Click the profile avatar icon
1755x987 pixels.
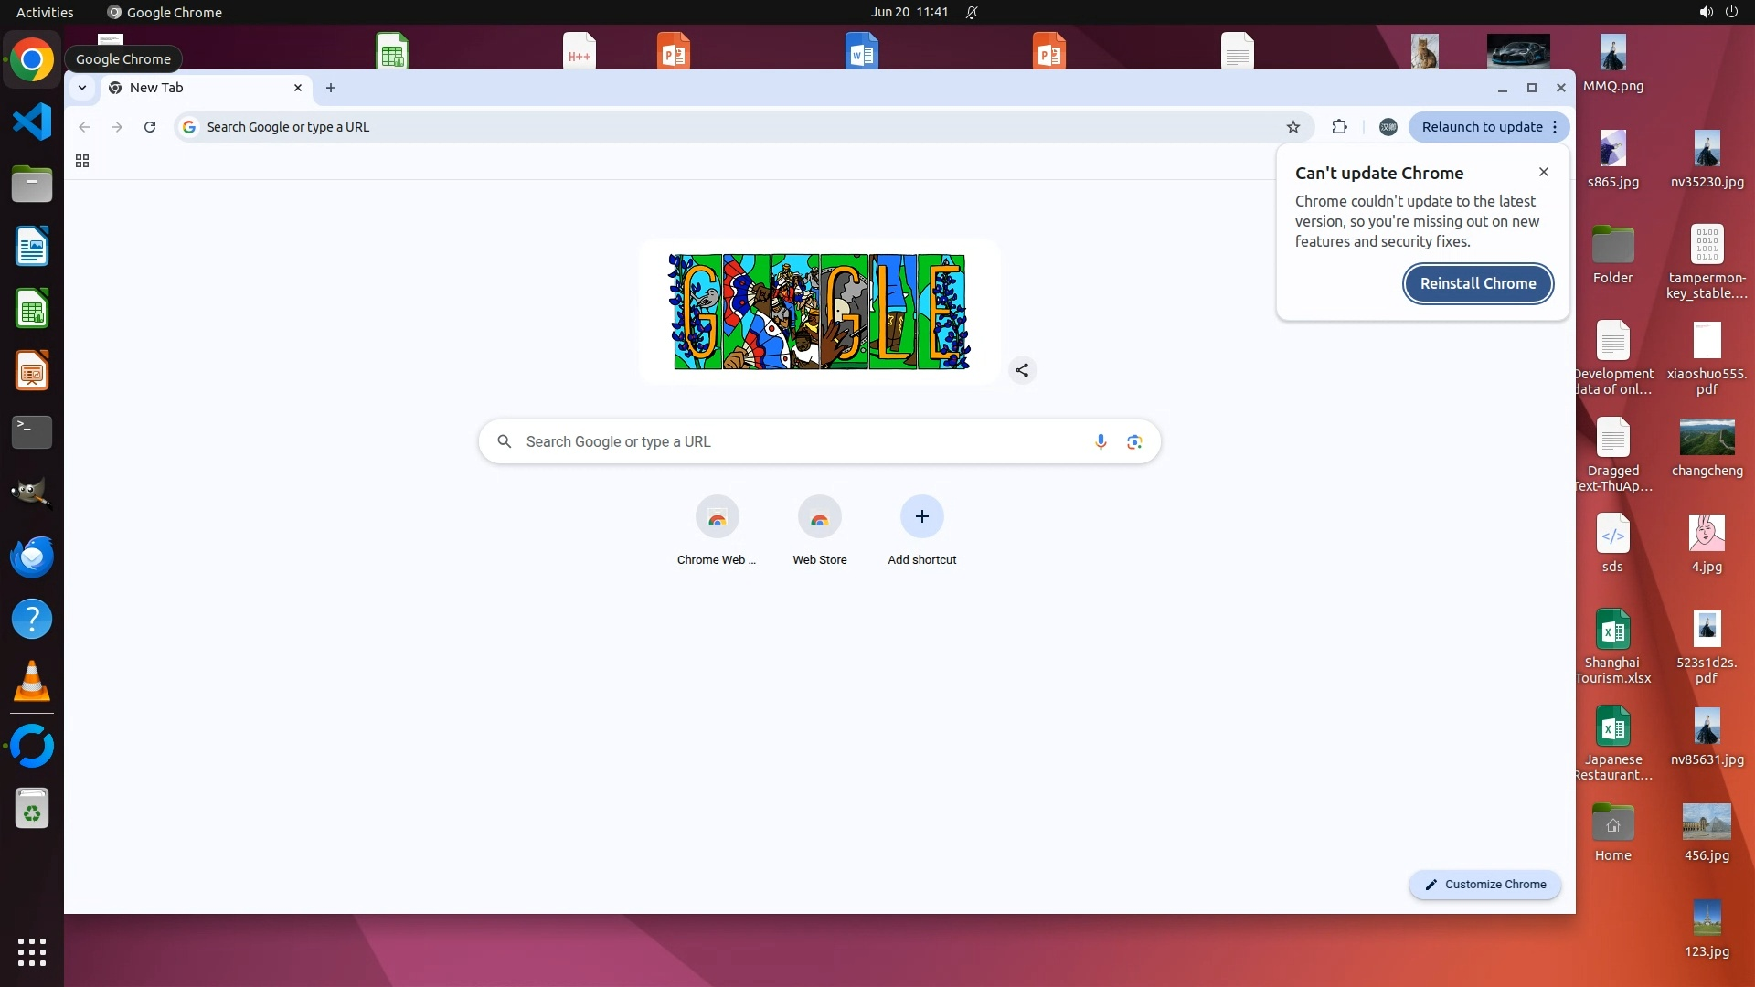(1388, 127)
